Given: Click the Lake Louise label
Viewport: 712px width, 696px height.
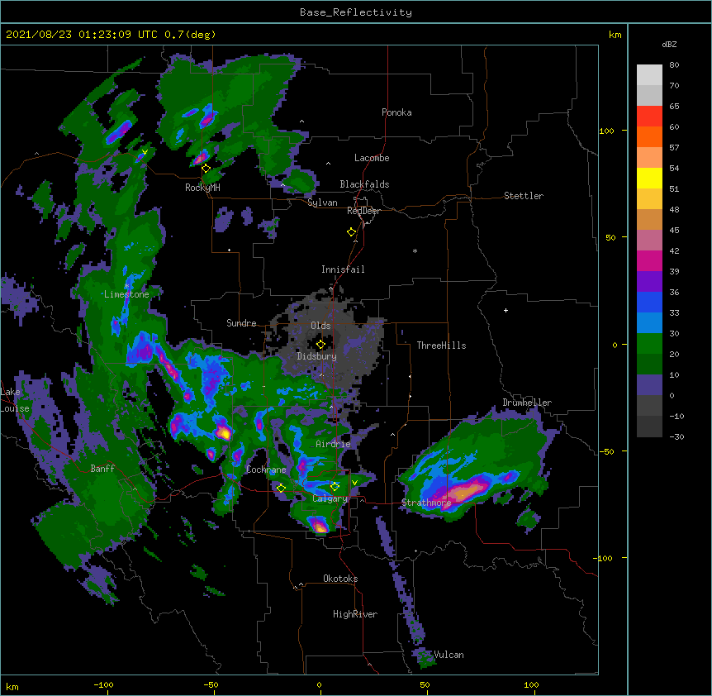Looking at the screenshot, I should click(x=15, y=400).
